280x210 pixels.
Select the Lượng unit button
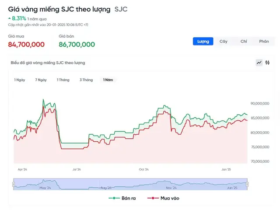click(203, 41)
